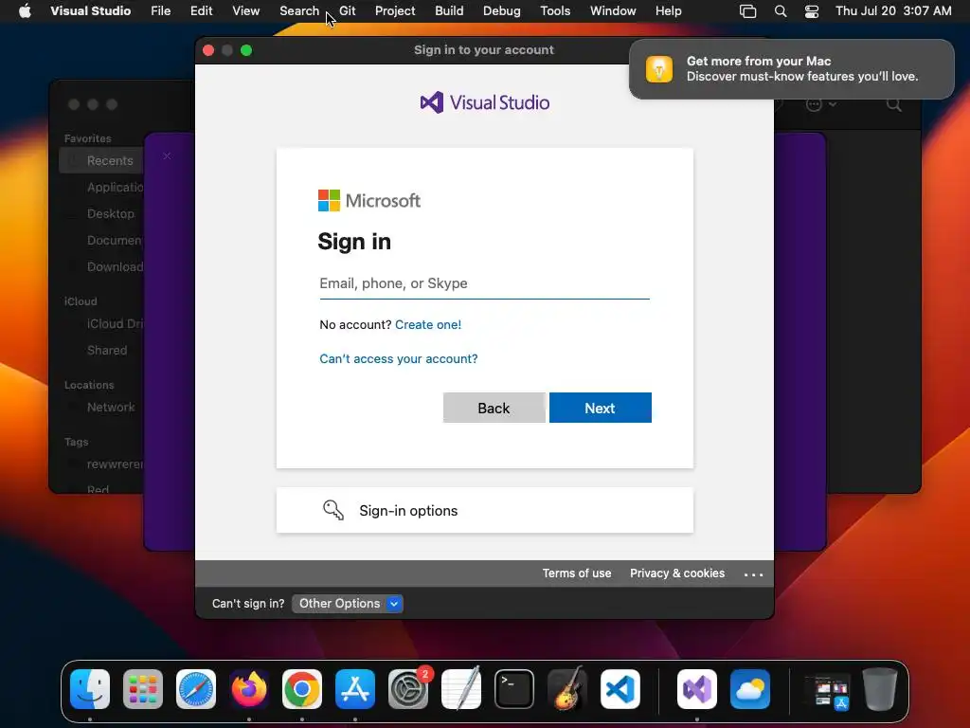Open Google Chrome in the dock

(x=302, y=689)
